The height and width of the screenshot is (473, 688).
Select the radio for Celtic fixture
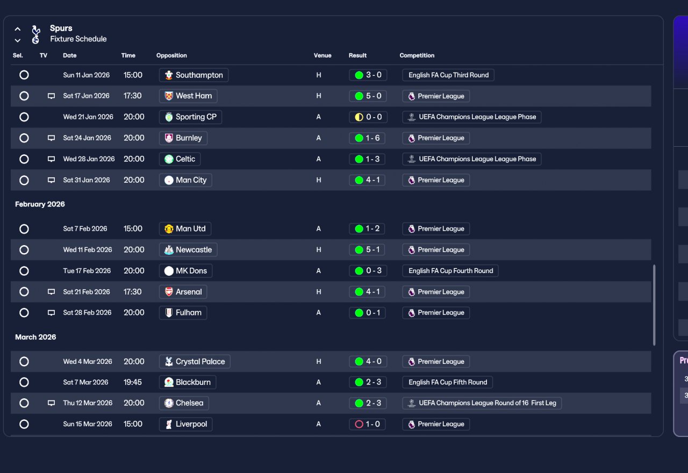point(24,159)
